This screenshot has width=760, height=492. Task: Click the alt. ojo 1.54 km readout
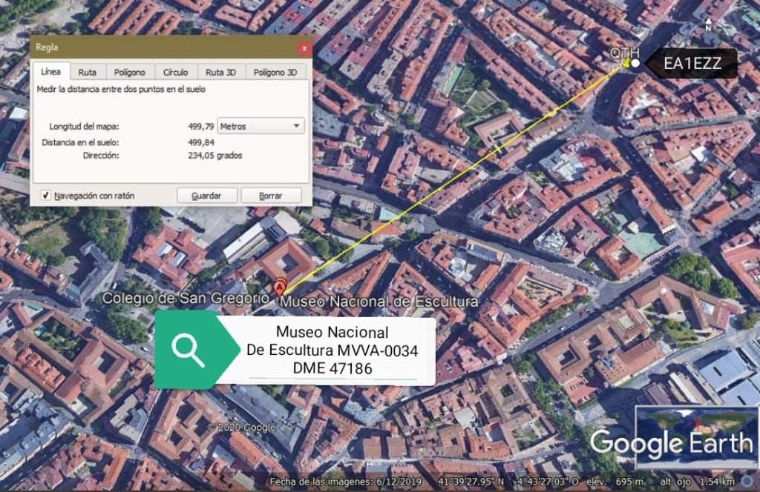(697, 482)
